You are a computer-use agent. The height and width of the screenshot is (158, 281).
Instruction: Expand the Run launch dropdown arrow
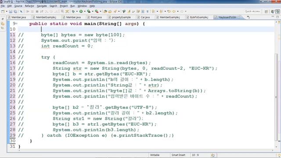tap(85, 11)
